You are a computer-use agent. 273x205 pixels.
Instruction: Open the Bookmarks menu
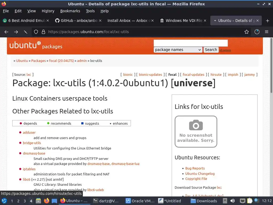pyautogui.click(x=70, y=11)
